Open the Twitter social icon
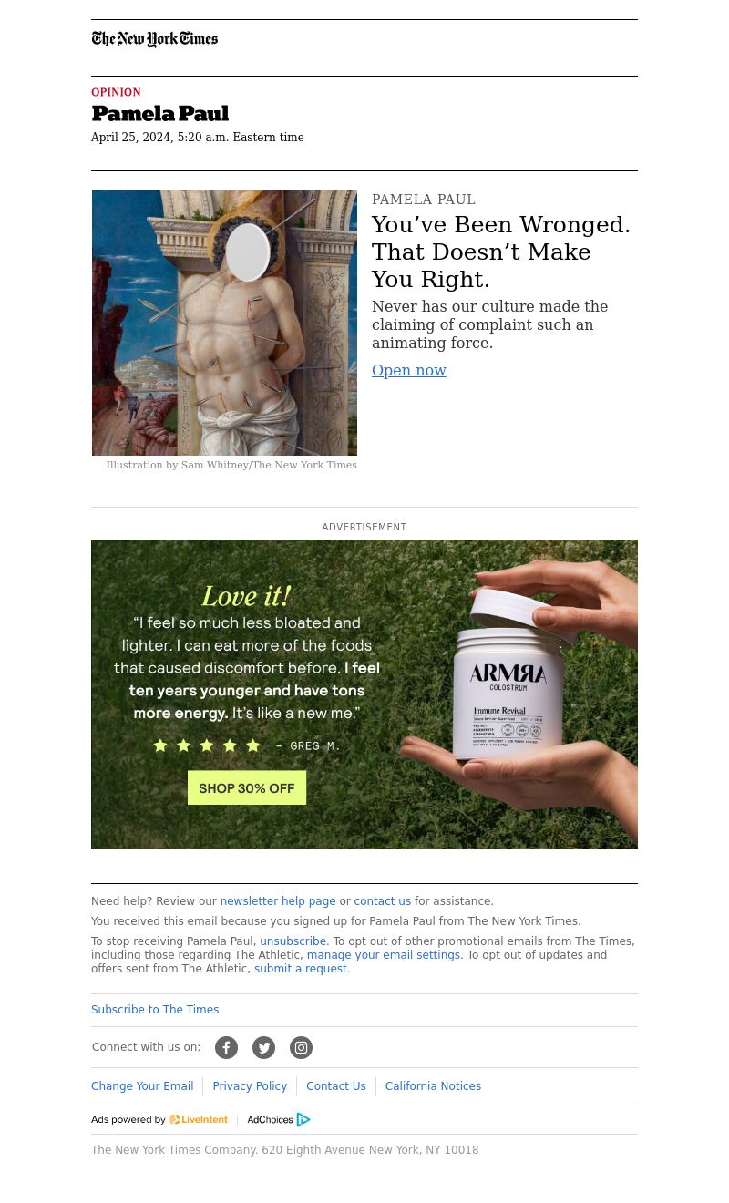This screenshot has width=729, height=1203. pos(263,1048)
